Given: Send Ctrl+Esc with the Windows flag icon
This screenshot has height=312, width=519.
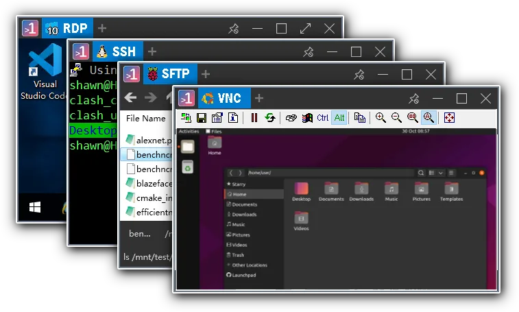Looking at the screenshot, I should [x=307, y=117].
